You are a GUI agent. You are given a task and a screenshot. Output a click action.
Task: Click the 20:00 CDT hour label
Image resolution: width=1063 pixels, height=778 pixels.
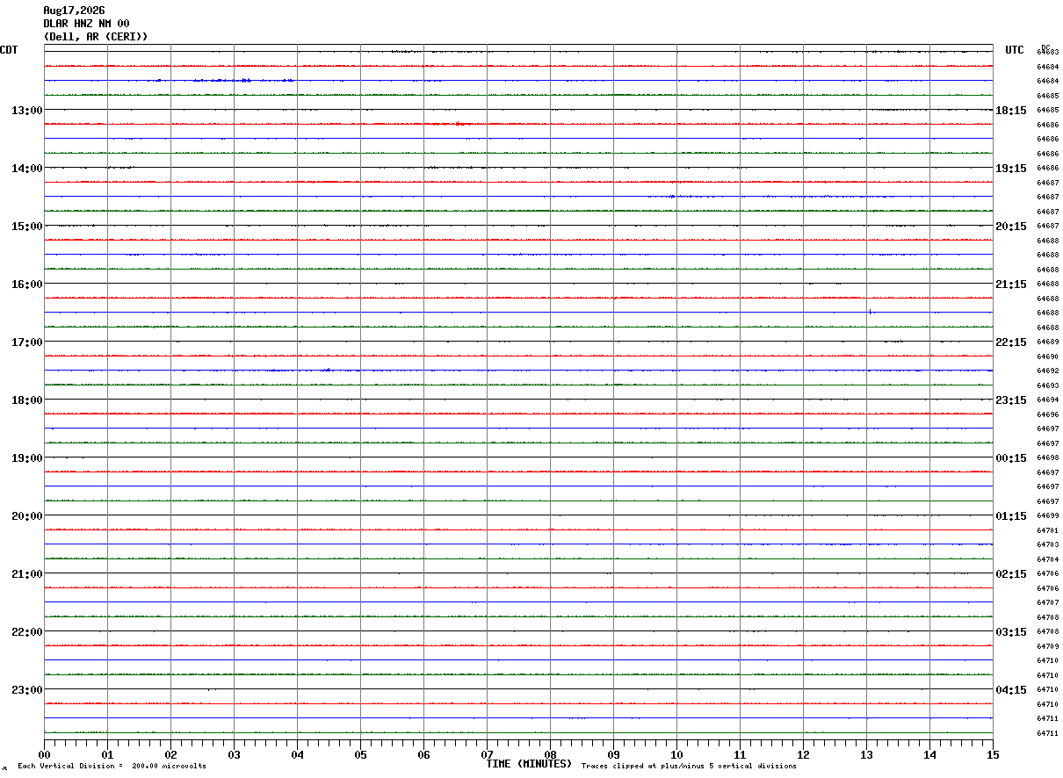tap(26, 516)
